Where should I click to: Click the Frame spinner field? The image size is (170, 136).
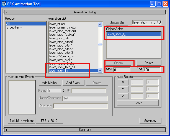55,91
